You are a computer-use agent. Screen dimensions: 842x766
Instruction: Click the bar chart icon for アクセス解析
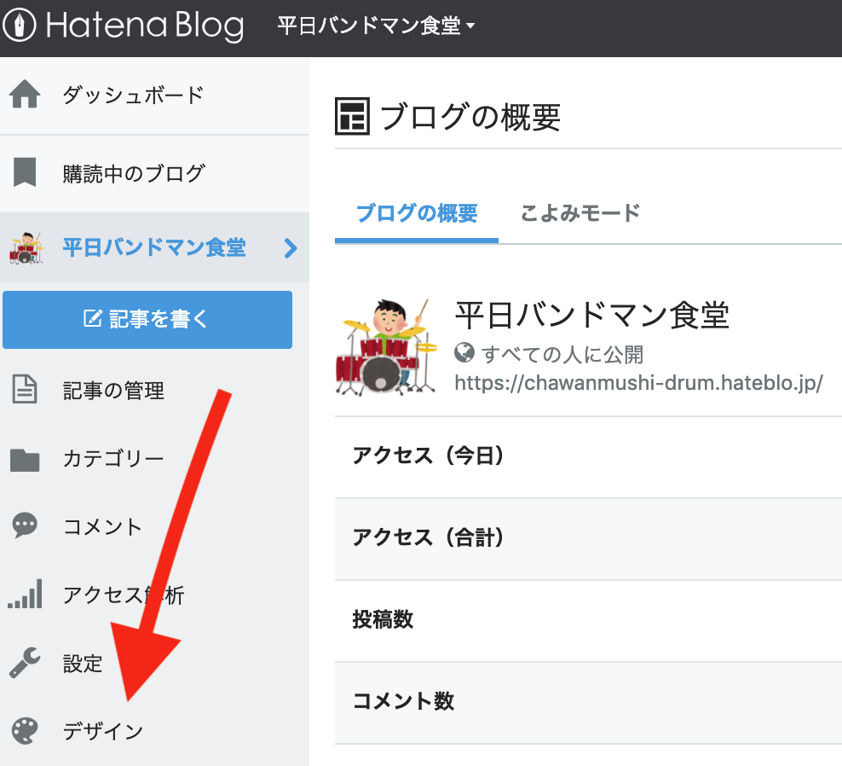coord(25,594)
